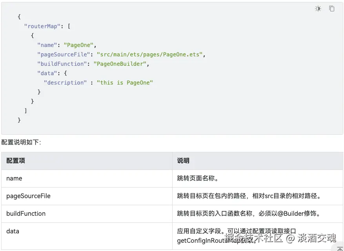This screenshot has width=344, height=251.
Task: Click the "PageOne" name value in code
Action: pyautogui.click(x=78, y=45)
